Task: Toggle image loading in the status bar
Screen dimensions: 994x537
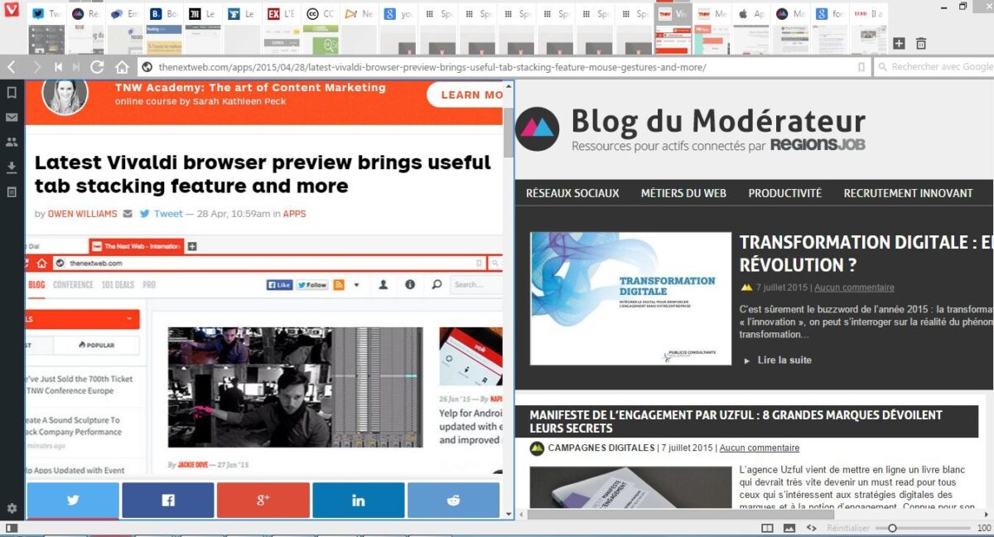Action: coord(789,528)
